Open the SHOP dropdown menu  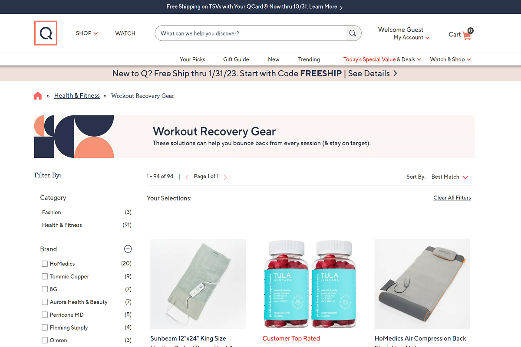coord(87,33)
